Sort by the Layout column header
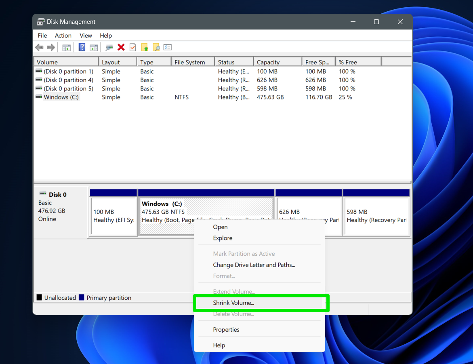The height and width of the screenshot is (364, 473). pos(118,62)
